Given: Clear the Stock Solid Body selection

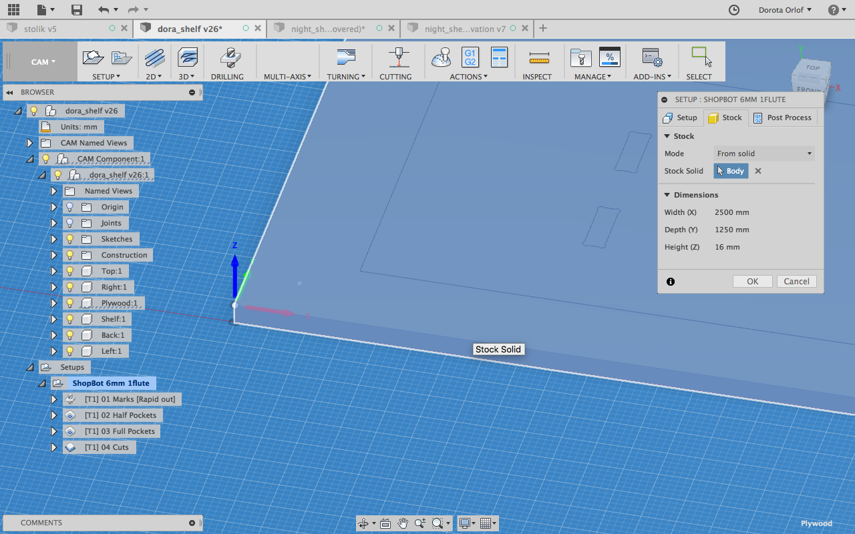Looking at the screenshot, I should click(758, 171).
